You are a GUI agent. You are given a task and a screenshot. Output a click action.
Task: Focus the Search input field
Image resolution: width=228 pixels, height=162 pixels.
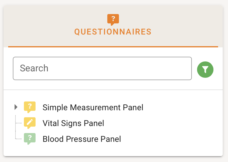click(x=102, y=68)
